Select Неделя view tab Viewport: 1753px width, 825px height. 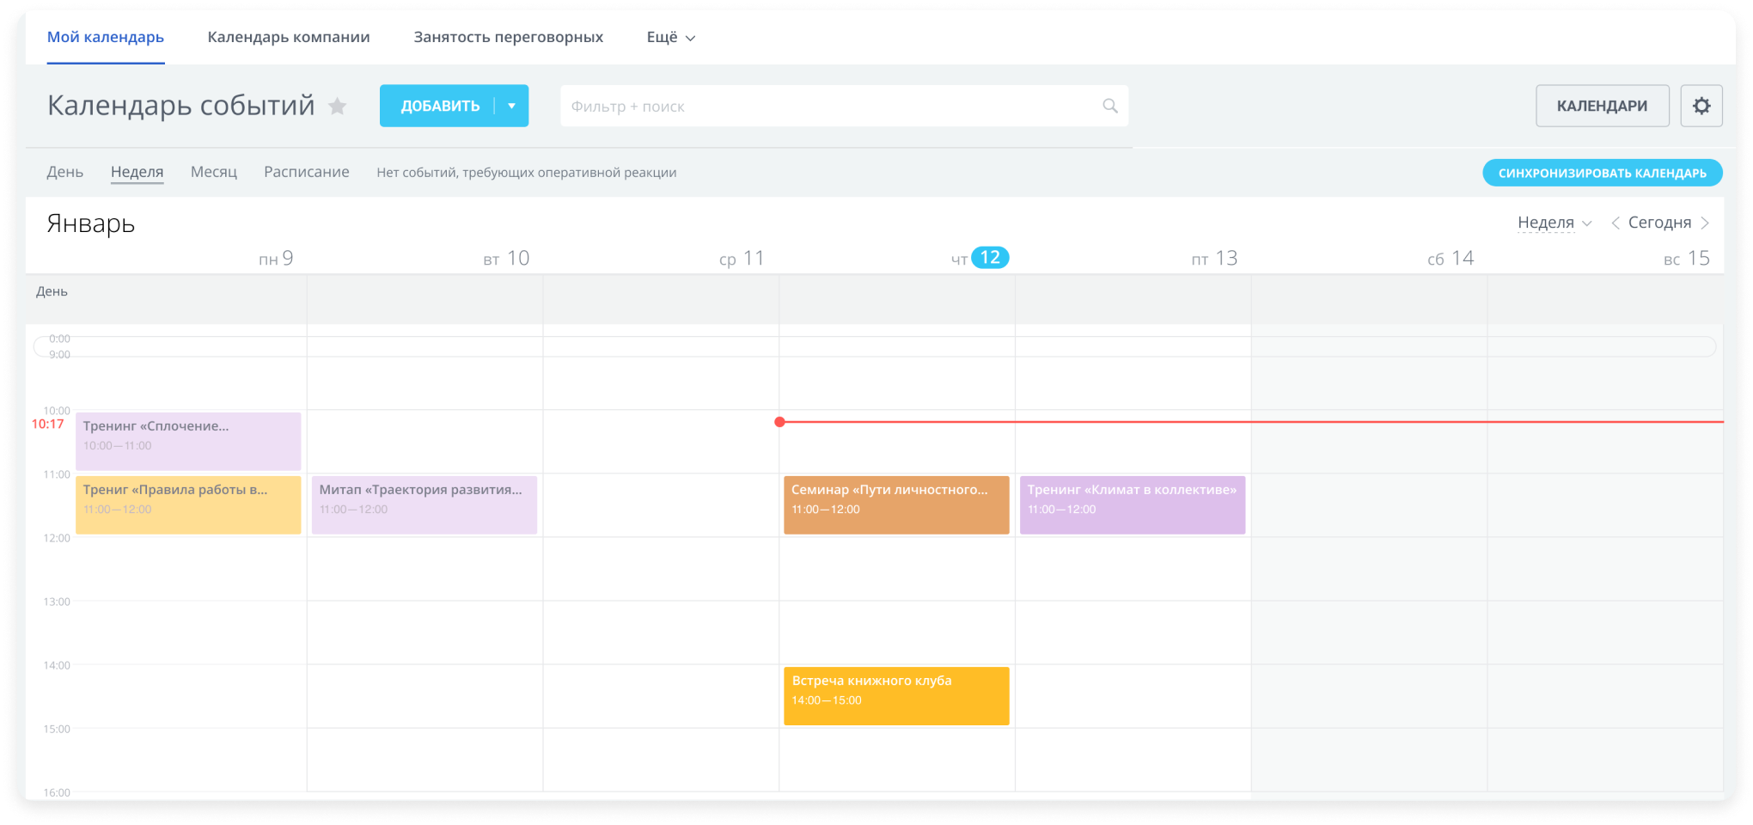pos(137,172)
